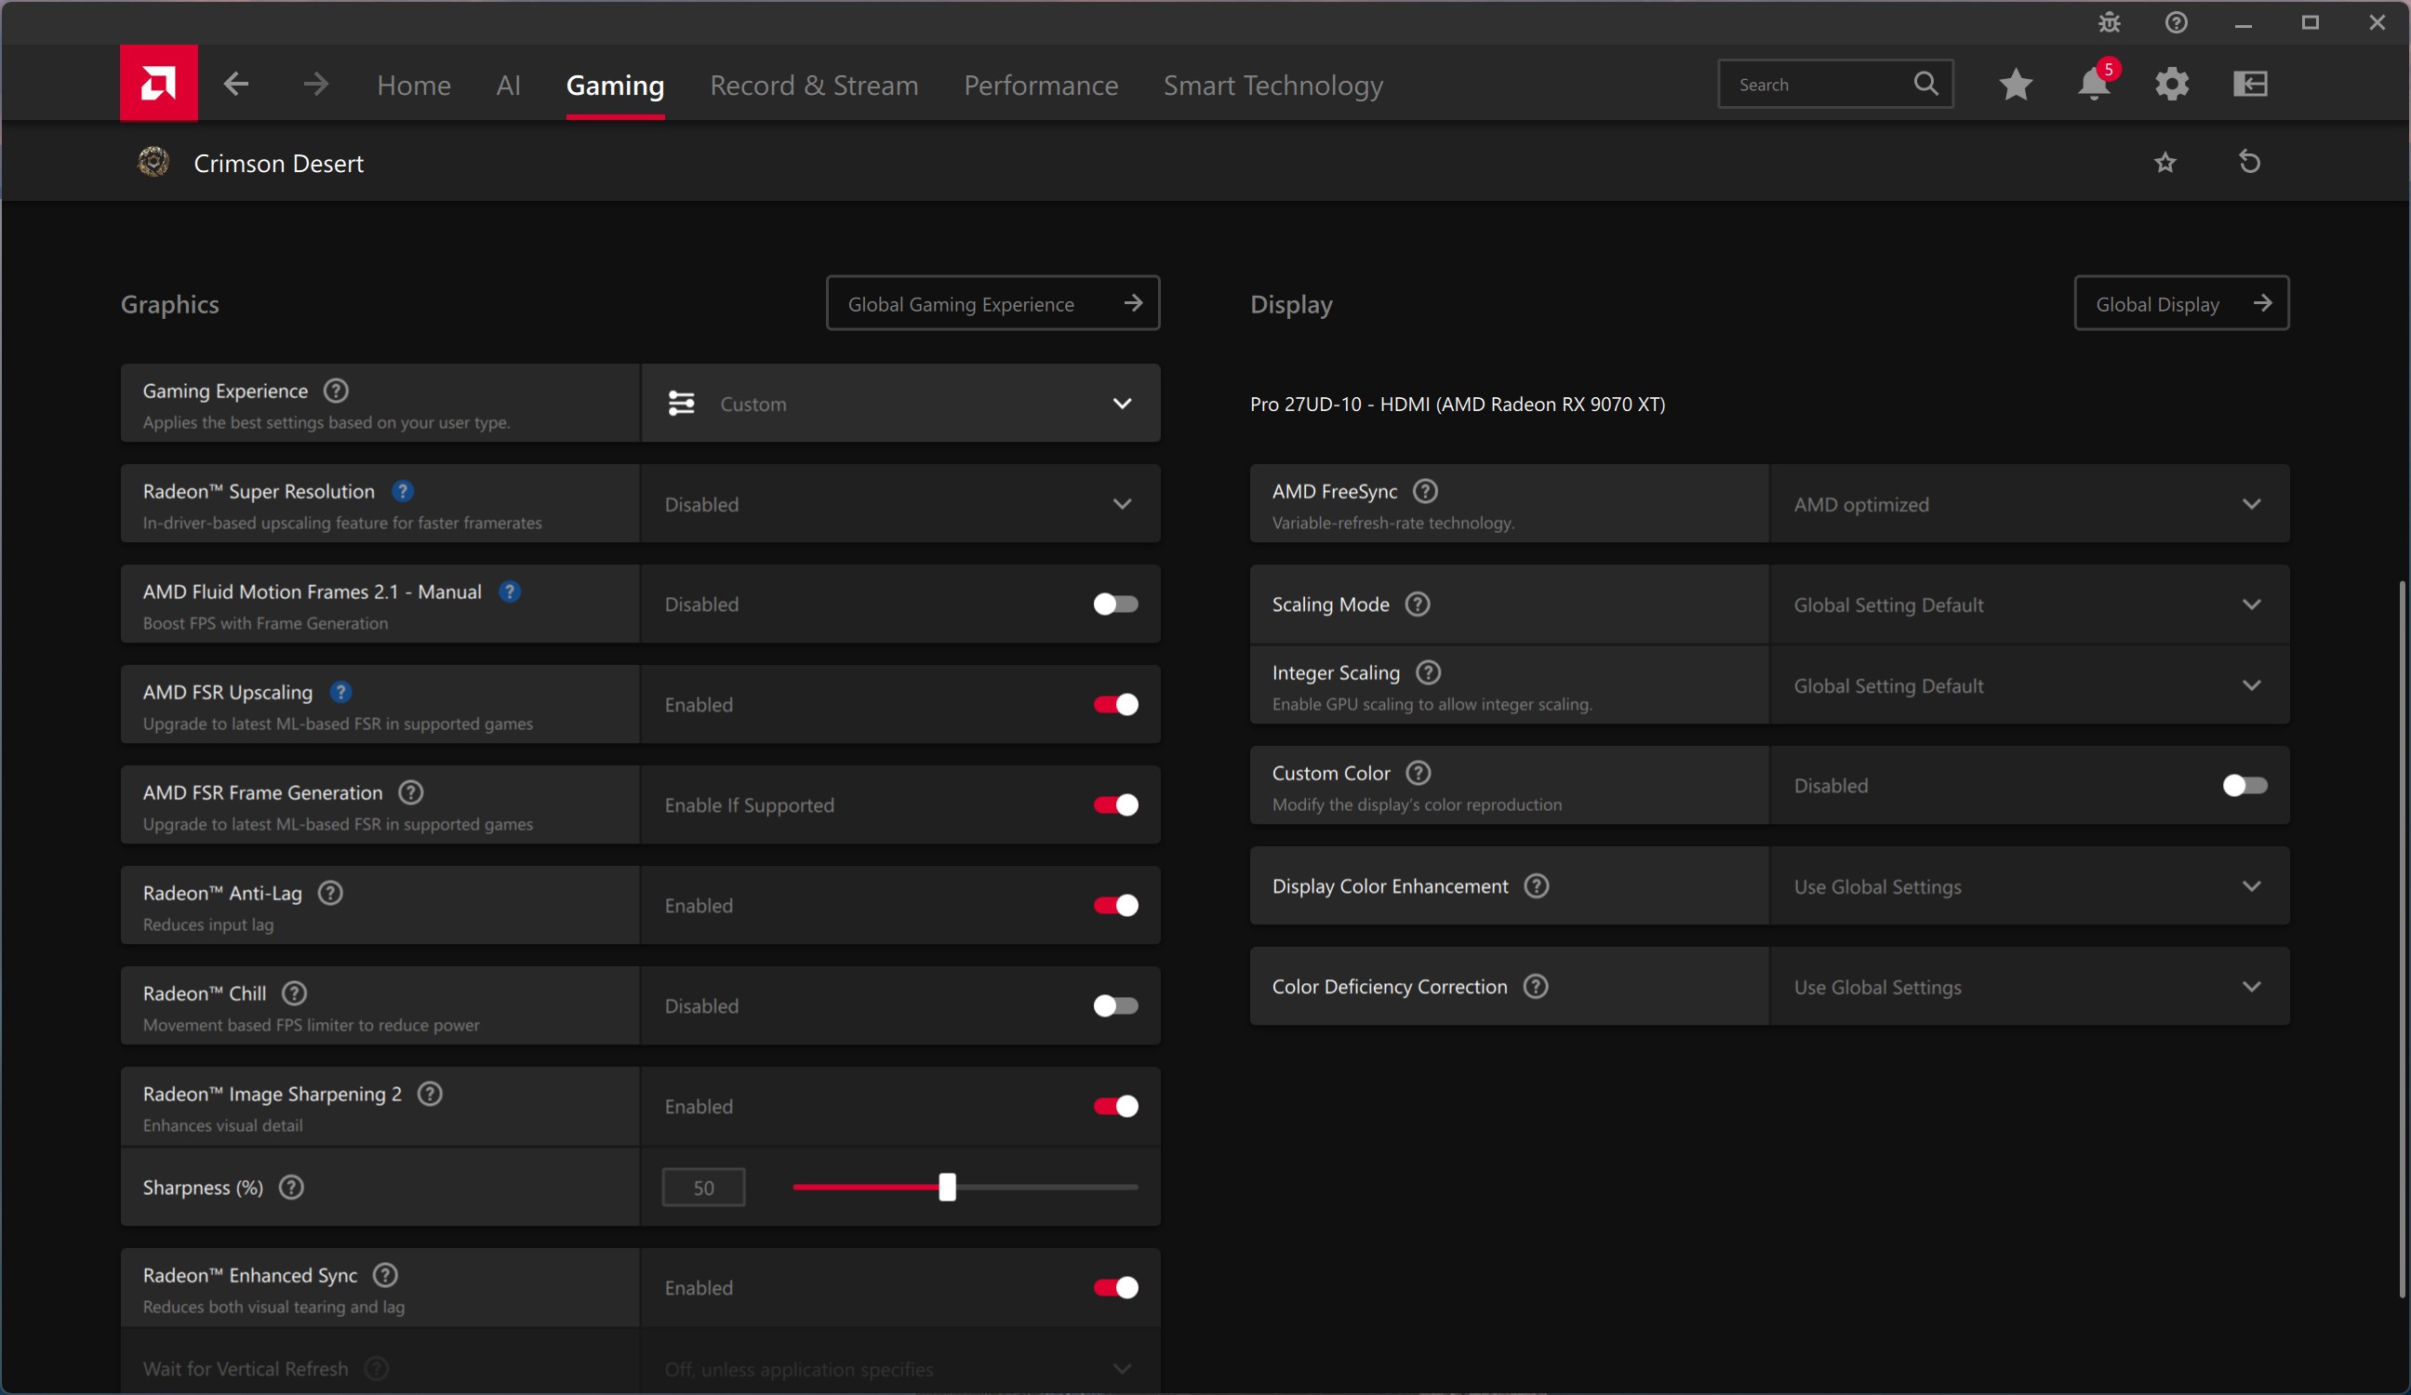Open Integer Scaling dropdown
Screen dimensions: 2411x1395
2030,685
